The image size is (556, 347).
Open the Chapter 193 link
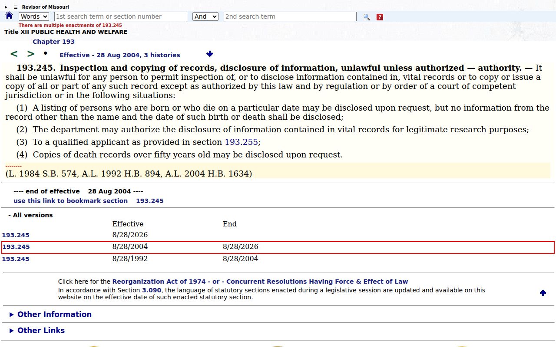(x=53, y=42)
